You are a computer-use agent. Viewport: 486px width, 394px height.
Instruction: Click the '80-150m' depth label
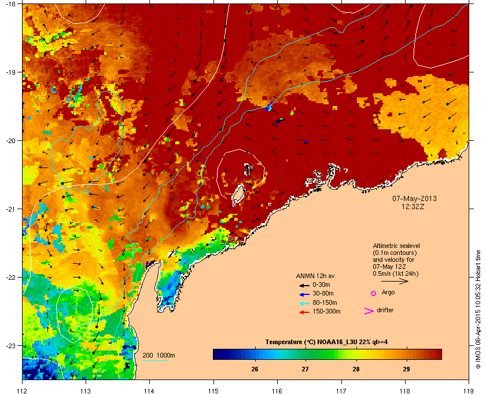coord(325,302)
